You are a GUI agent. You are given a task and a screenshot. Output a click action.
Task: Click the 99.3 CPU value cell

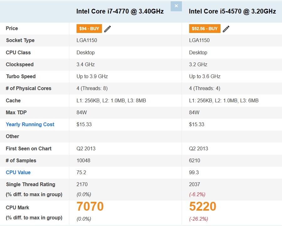point(194,172)
